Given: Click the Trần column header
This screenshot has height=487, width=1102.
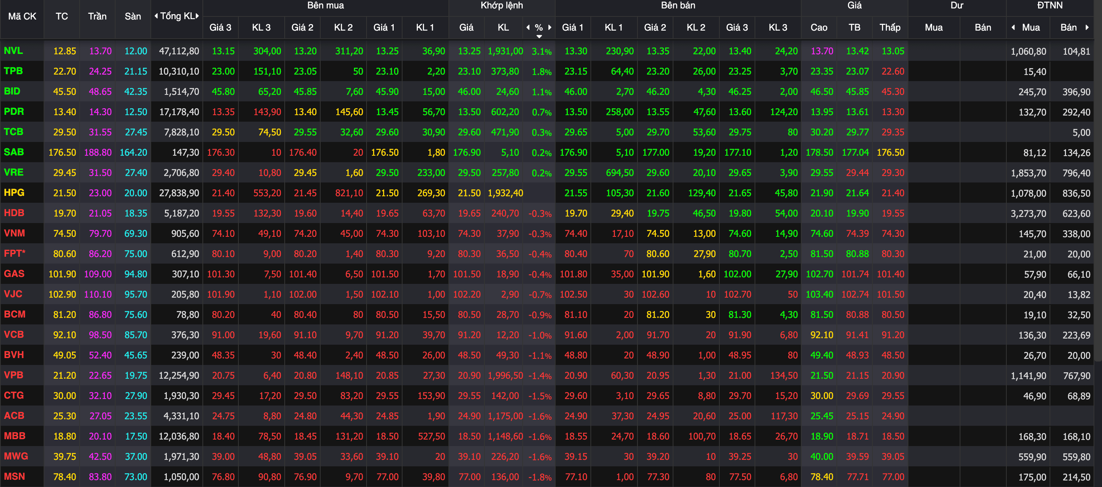Looking at the screenshot, I should pos(97,16).
